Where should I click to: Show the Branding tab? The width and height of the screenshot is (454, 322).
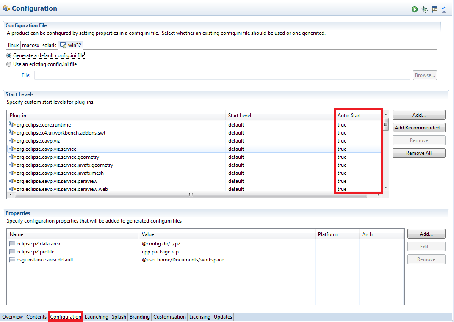click(x=140, y=317)
